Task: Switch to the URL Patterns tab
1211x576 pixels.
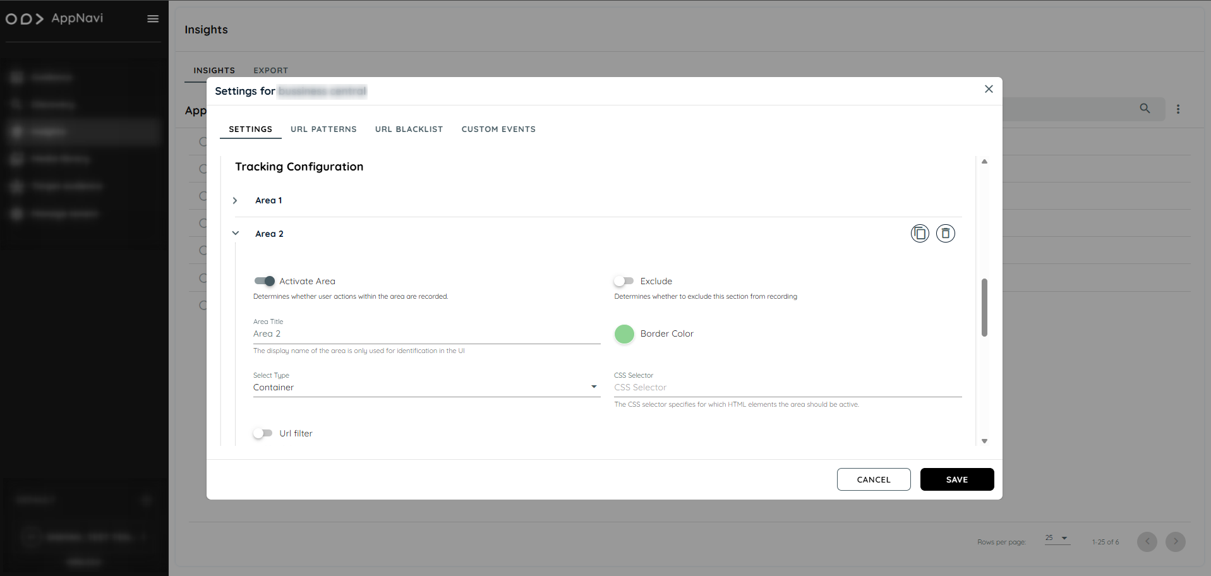Action: point(323,129)
